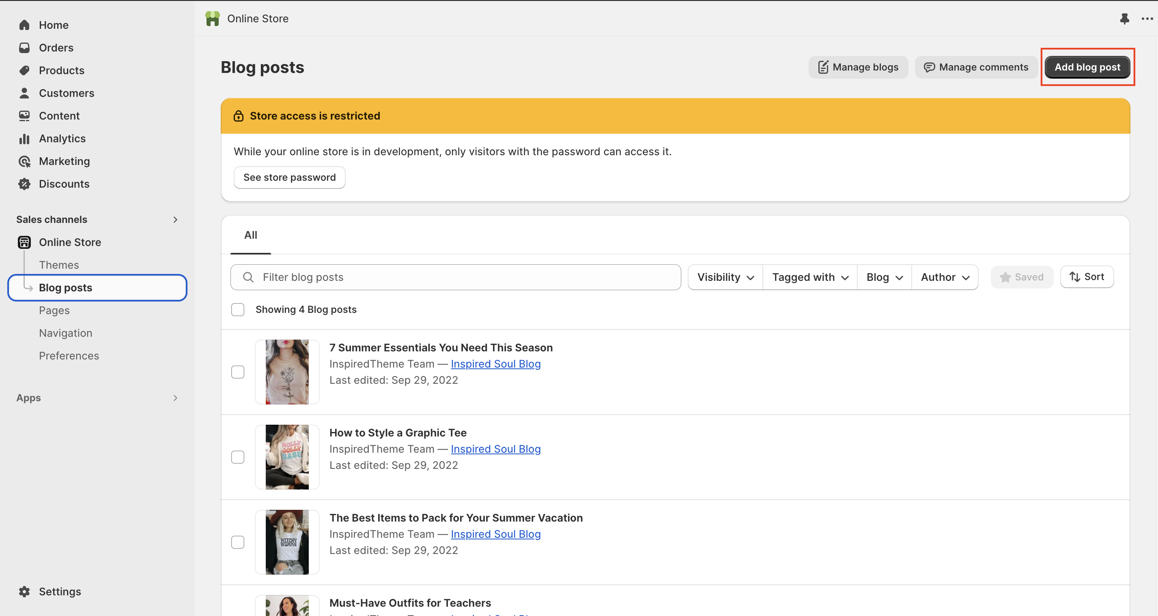The width and height of the screenshot is (1158, 616).
Task: Select How to Style a Graphic Tee checkbox
Action: point(237,457)
